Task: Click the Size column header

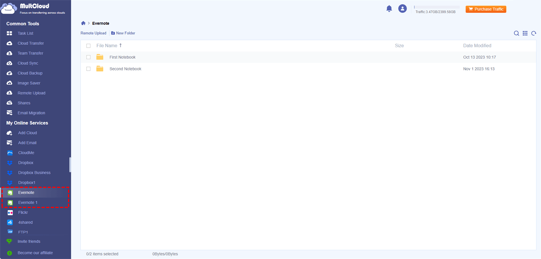Action: [x=399, y=46]
